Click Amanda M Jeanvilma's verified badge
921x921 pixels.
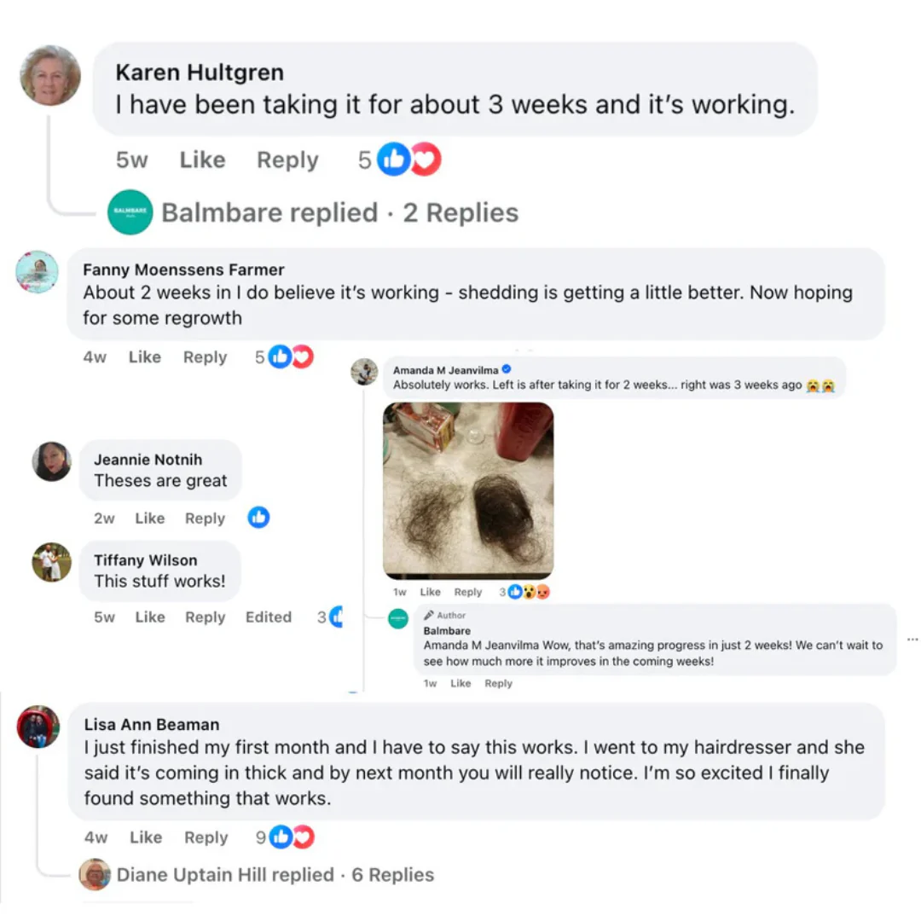click(x=507, y=369)
